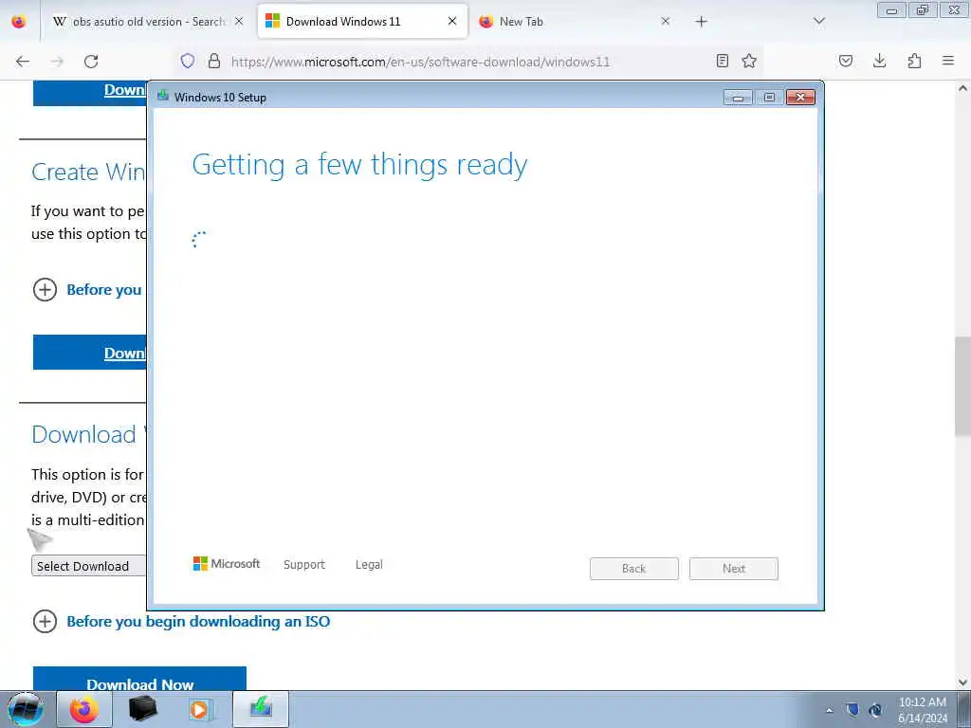
Task: Maximize the Windows 10 Setup window
Action: [769, 98]
